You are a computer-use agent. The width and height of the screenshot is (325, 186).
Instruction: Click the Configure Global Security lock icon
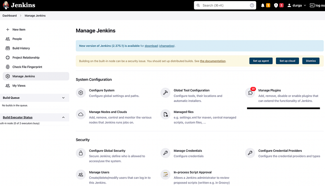point(81,153)
